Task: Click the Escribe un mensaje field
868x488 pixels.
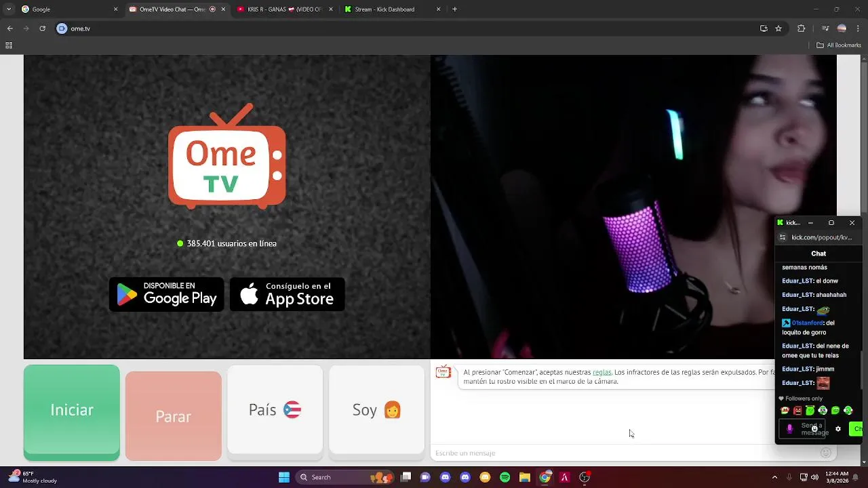Action: coord(624,453)
